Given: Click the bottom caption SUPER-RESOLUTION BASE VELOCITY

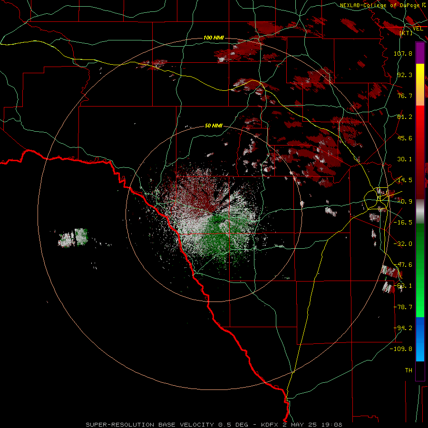Looking at the screenshot, I should [151, 425].
